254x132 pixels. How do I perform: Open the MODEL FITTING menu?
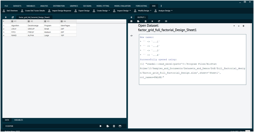pyautogui.click(x=103, y=6)
